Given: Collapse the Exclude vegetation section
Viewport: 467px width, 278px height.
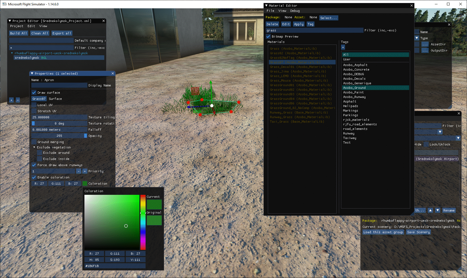Looking at the screenshot, I should (x=34, y=147).
